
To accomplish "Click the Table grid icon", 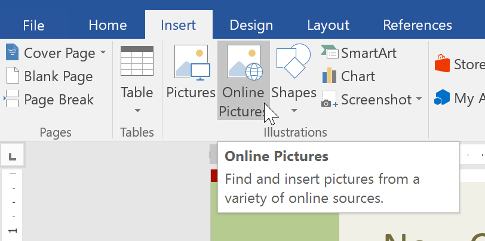I will point(137,62).
